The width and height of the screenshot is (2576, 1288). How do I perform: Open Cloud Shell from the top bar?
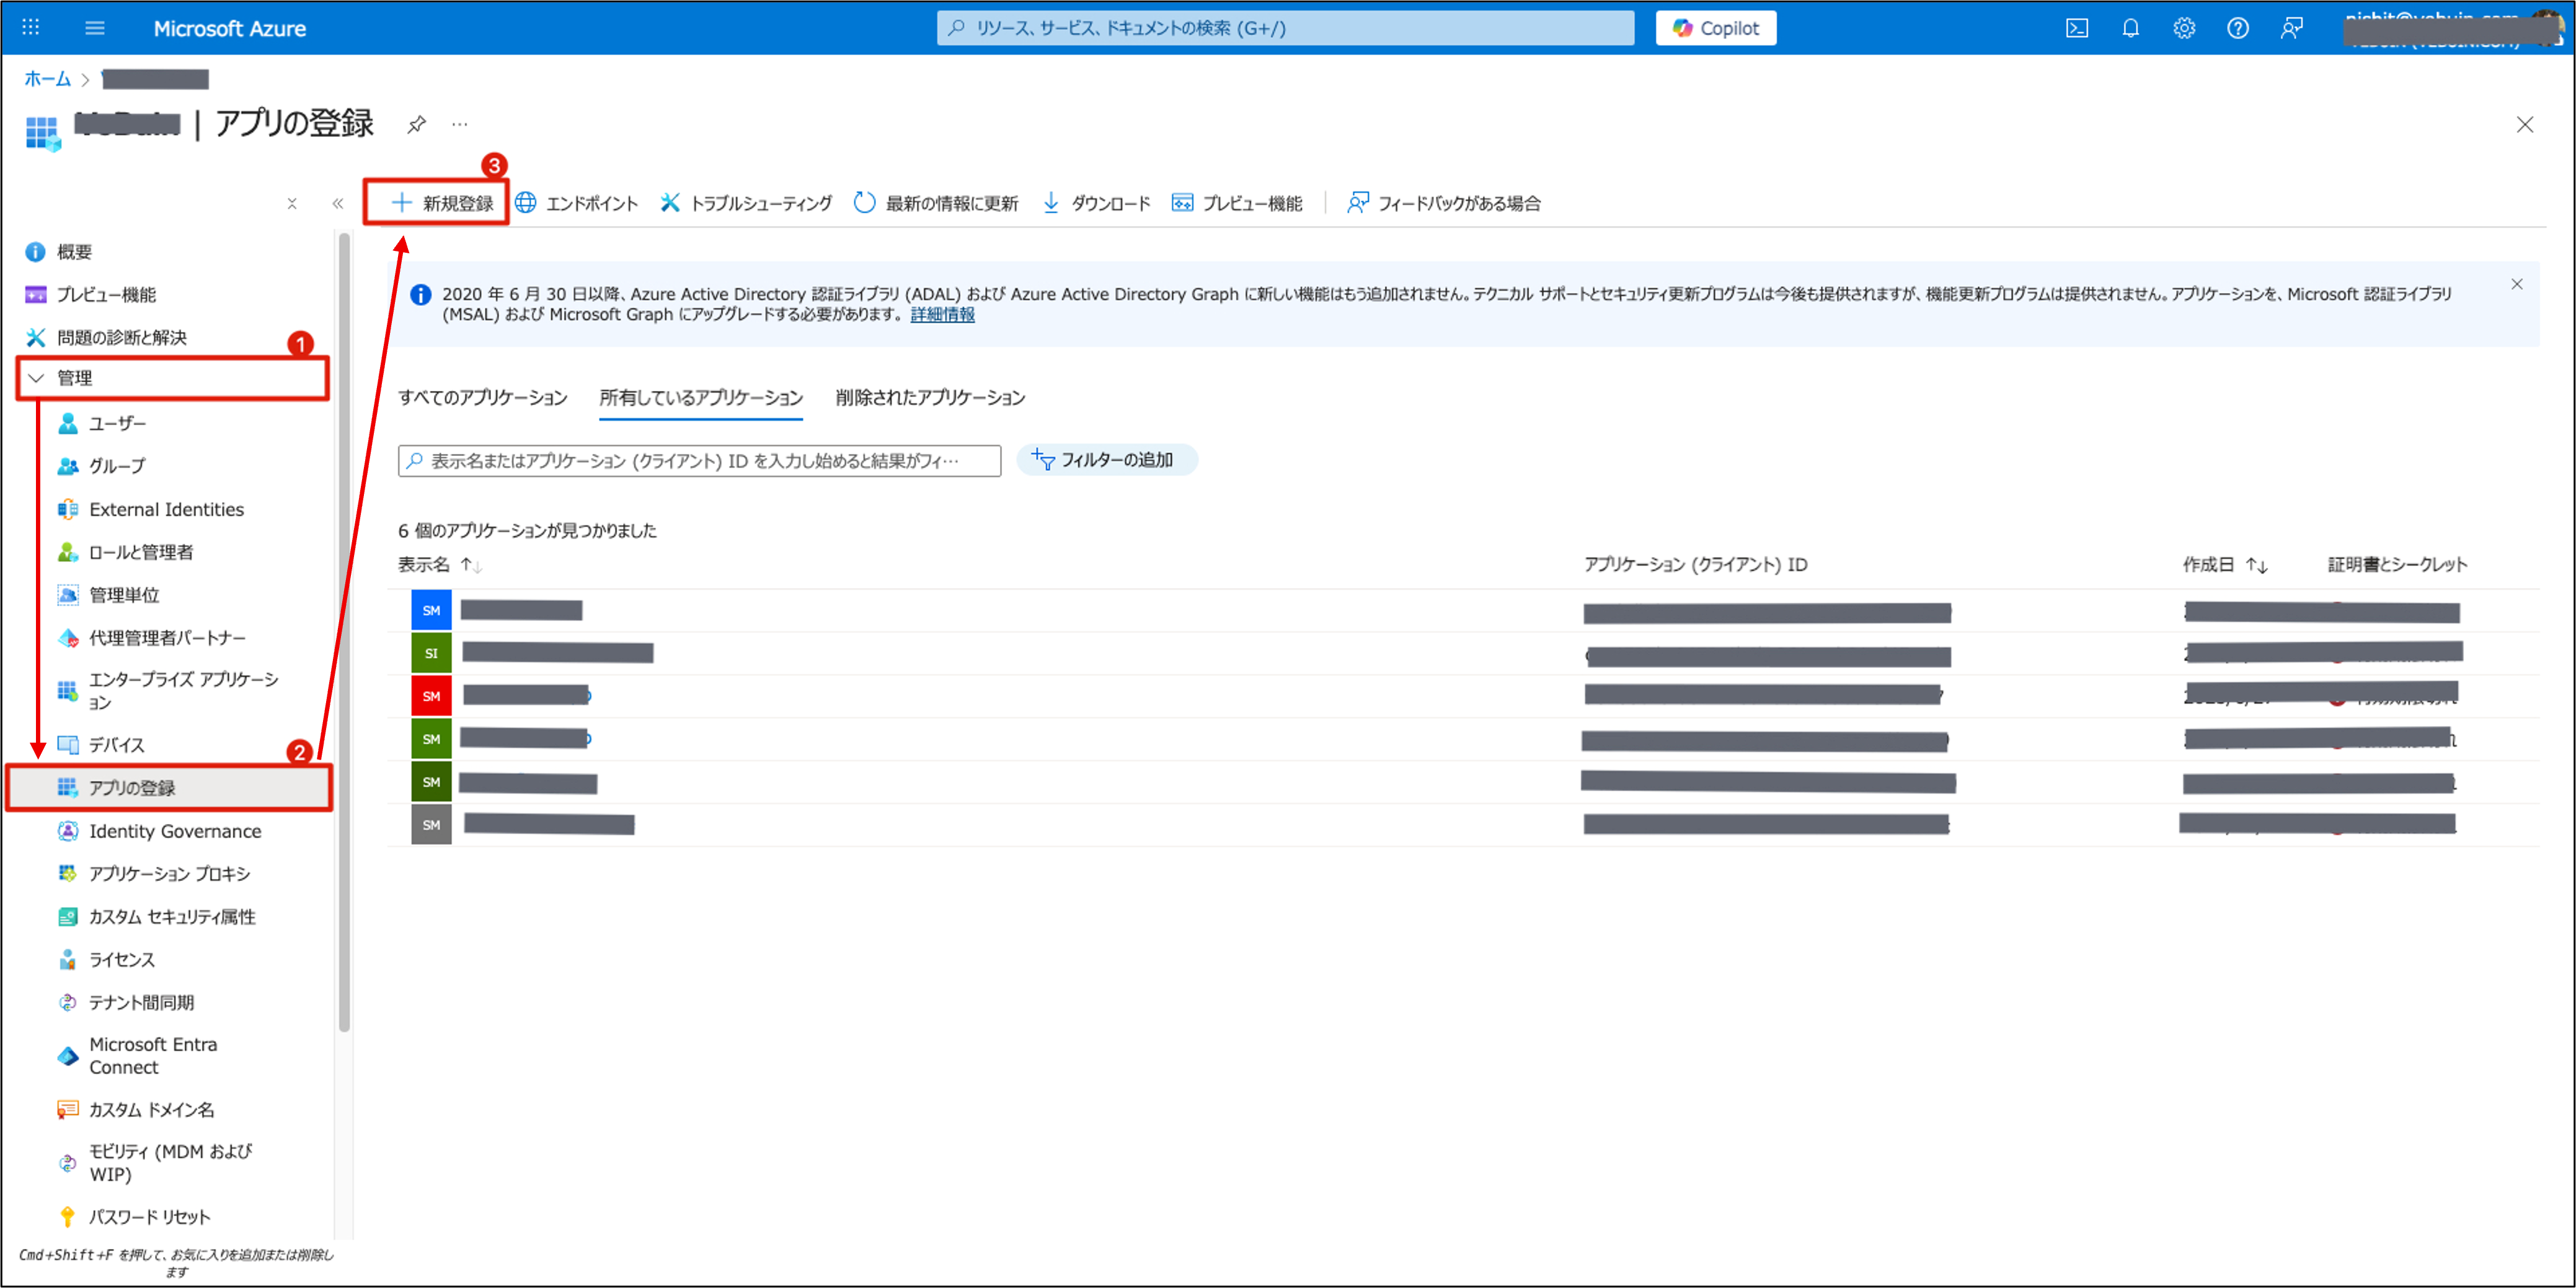click(x=2077, y=28)
